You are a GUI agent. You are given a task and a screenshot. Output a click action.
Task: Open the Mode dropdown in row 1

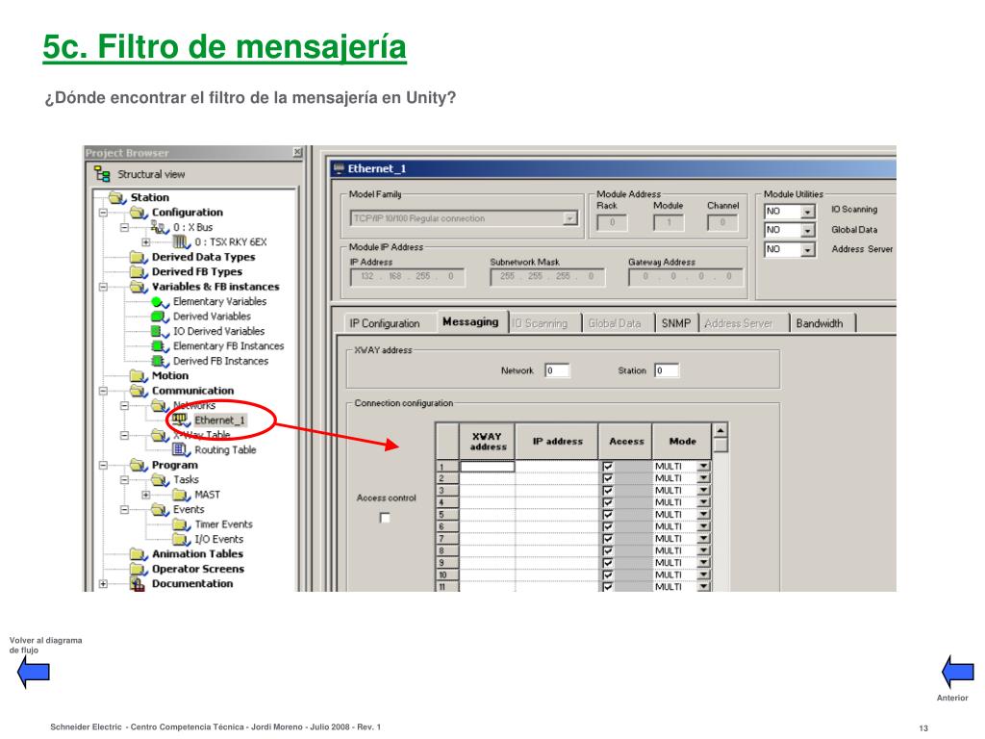tap(703, 467)
